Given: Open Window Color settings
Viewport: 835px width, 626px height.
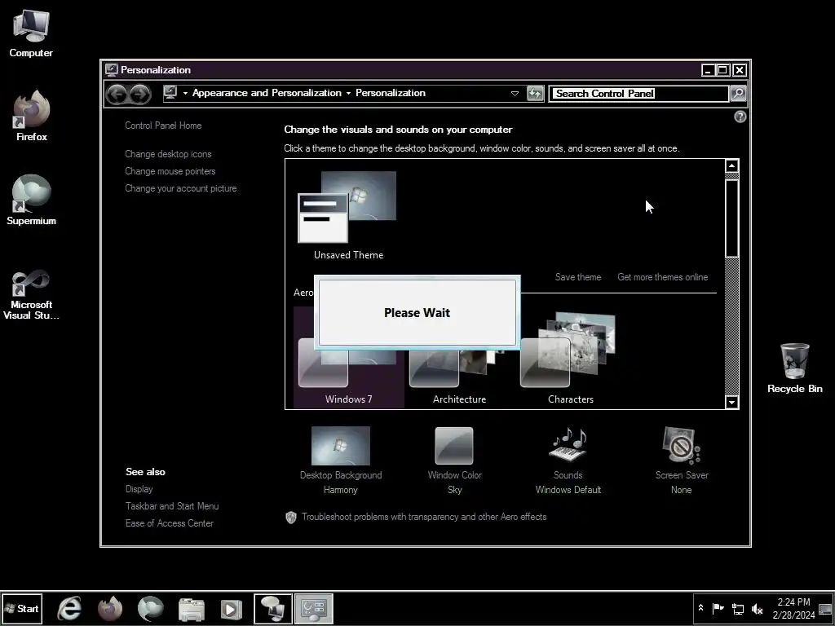Looking at the screenshot, I should (x=454, y=461).
